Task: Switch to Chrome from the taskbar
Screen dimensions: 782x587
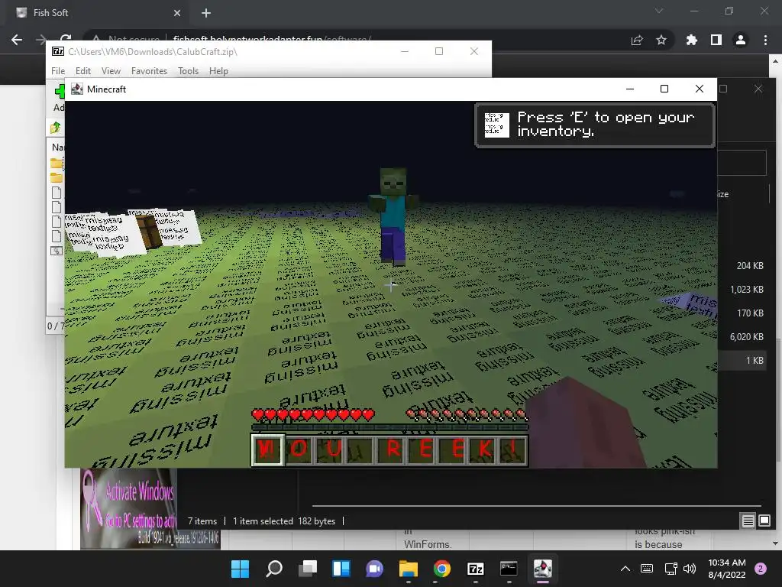Action: 442,569
